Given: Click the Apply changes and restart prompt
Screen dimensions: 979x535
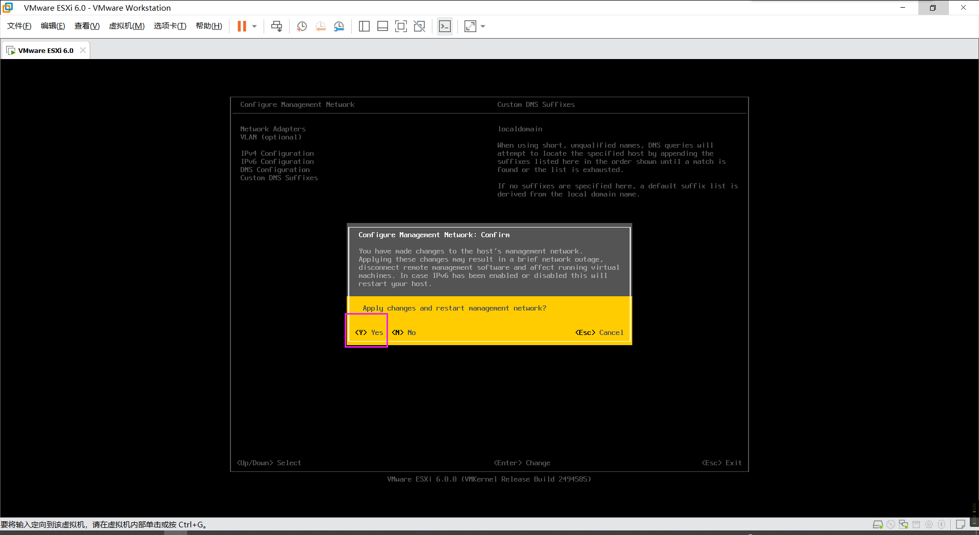Looking at the screenshot, I should (454, 308).
